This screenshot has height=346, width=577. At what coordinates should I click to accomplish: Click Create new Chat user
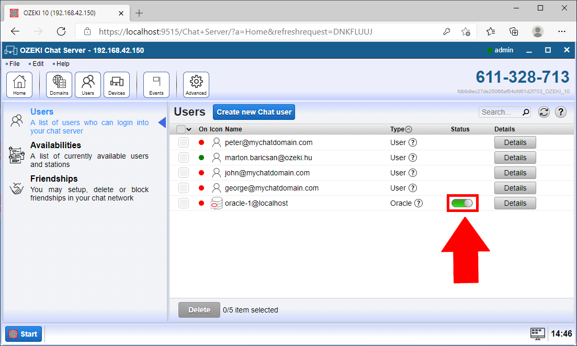pyautogui.click(x=254, y=112)
